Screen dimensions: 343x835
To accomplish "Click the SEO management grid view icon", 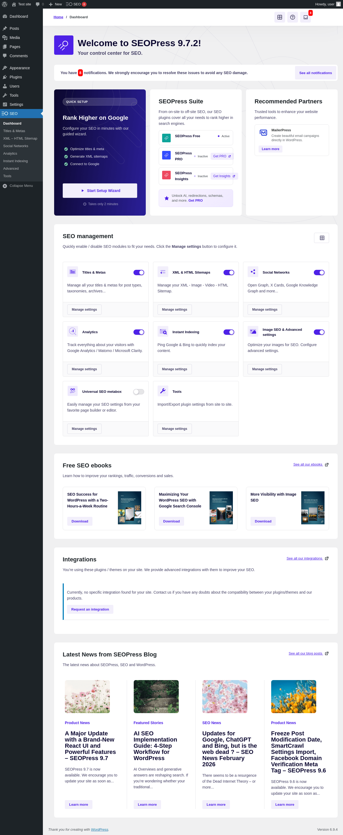I will point(322,238).
